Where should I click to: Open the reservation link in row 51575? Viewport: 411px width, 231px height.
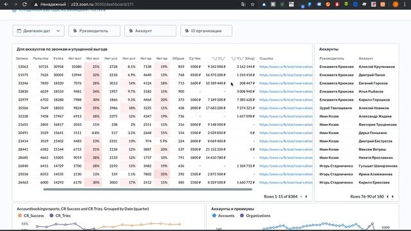point(286,75)
